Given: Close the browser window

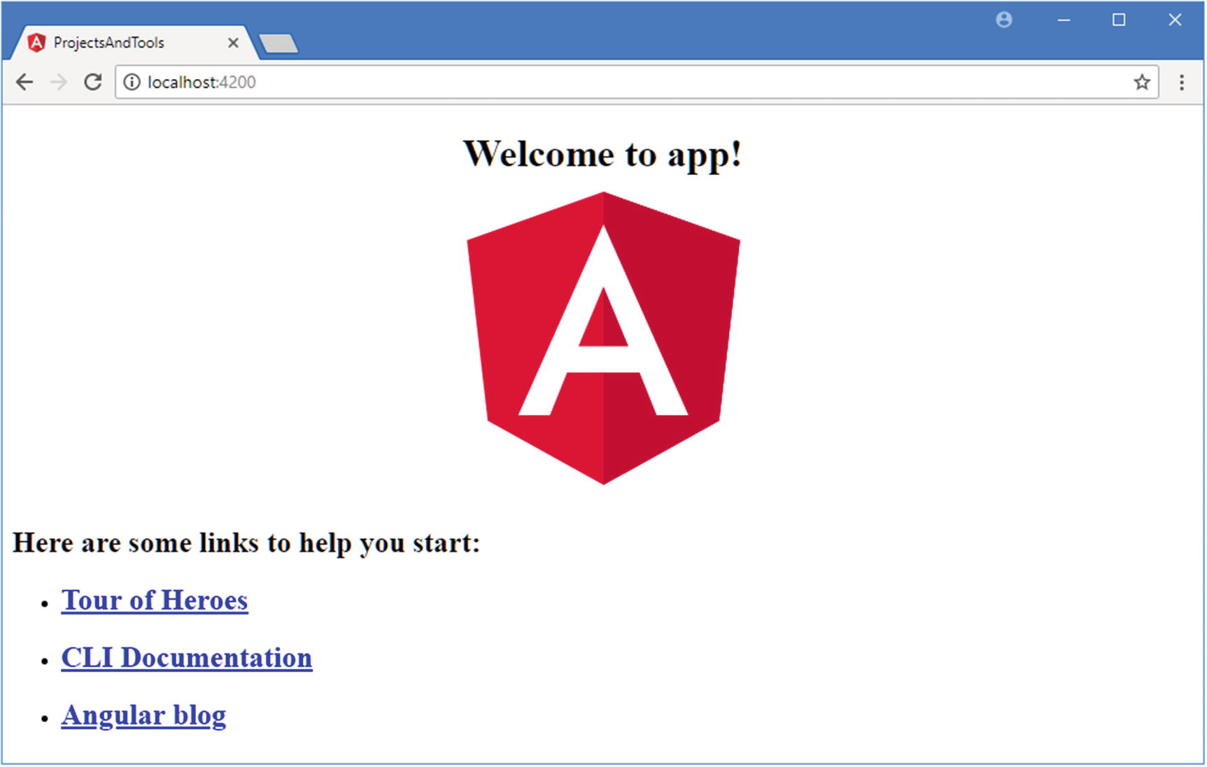Looking at the screenshot, I should point(1175,20).
